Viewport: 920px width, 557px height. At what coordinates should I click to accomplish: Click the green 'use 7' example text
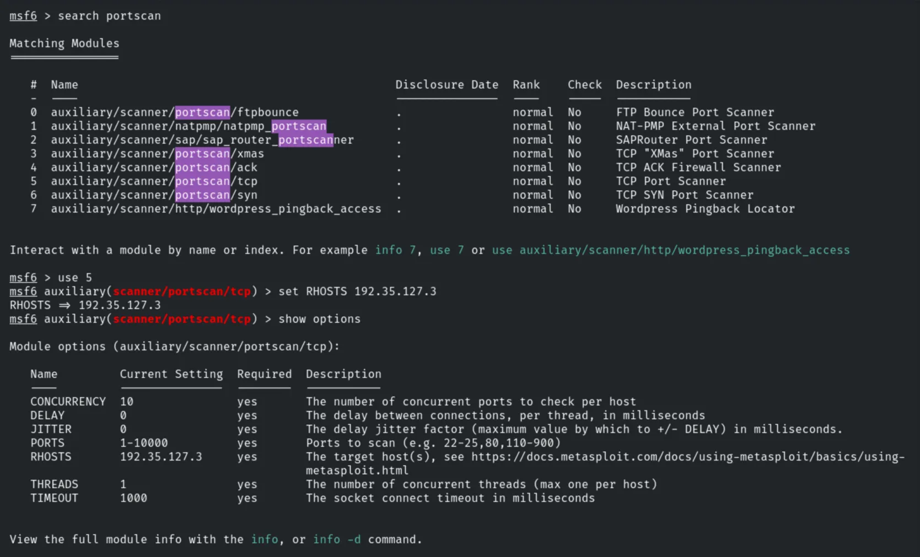coord(447,250)
